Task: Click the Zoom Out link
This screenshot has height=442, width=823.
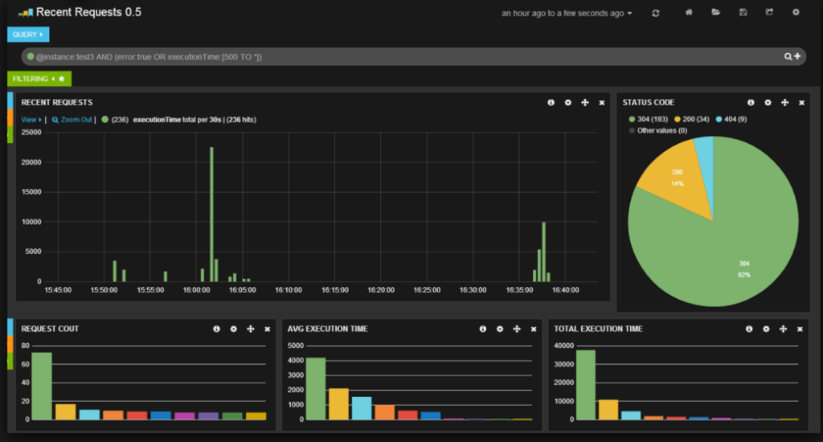Action: point(72,120)
